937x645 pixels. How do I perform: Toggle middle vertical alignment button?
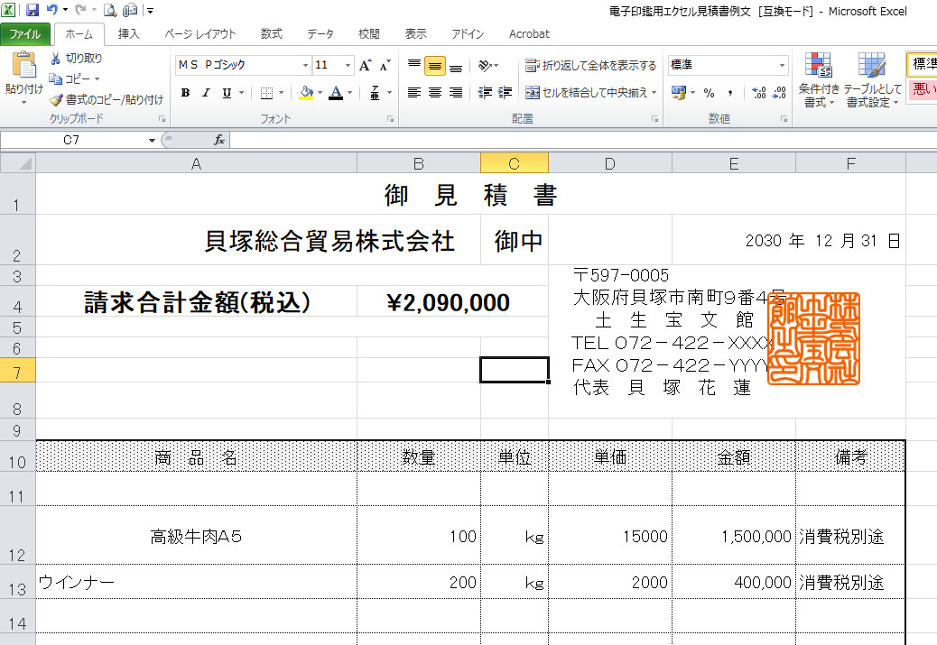click(x=434, y=66)
